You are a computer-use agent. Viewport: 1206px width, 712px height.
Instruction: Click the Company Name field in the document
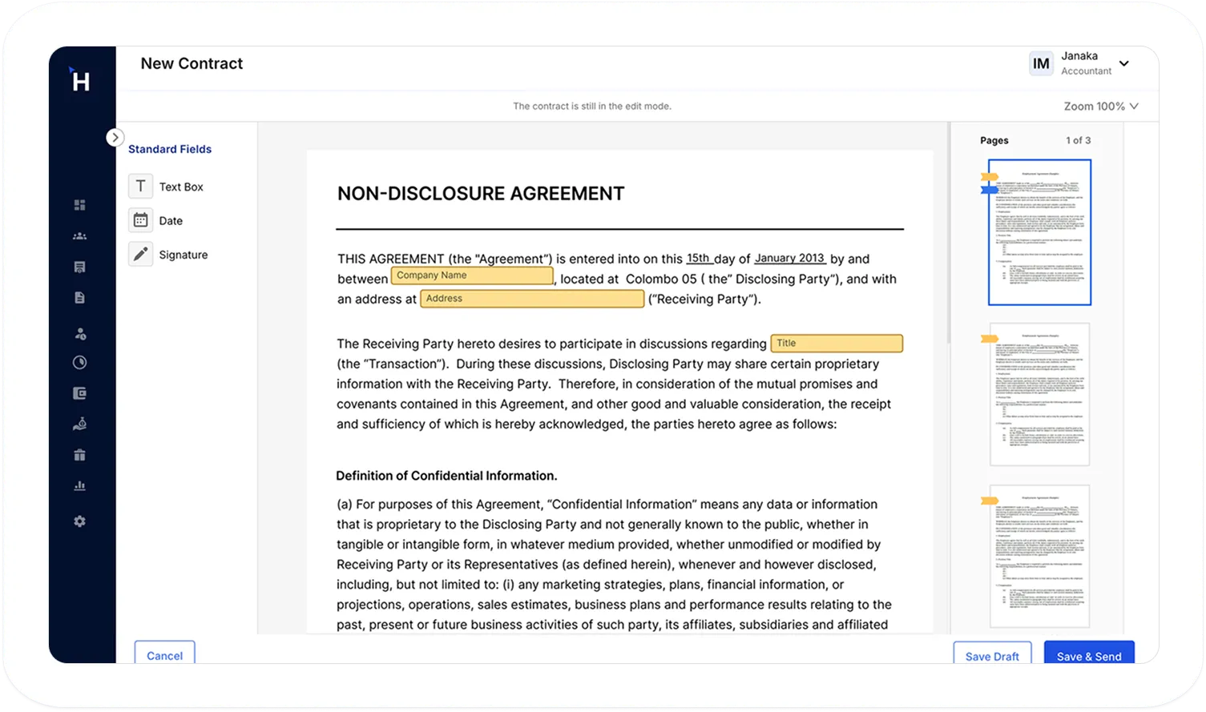472,276
